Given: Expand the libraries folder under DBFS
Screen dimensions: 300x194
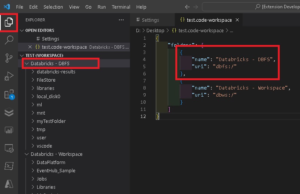Looking at the screenshot, I should click(x=33, y=88).
